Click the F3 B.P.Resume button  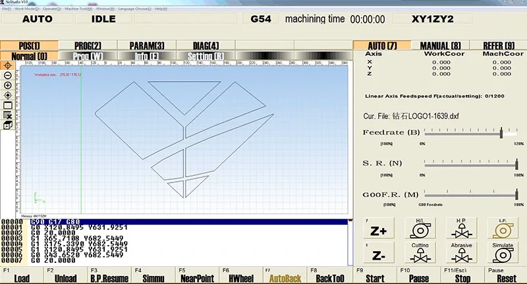[109, 275]
